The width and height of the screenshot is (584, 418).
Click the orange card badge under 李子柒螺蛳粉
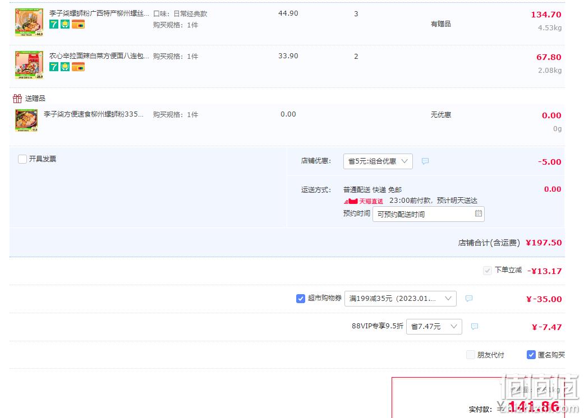78,24
